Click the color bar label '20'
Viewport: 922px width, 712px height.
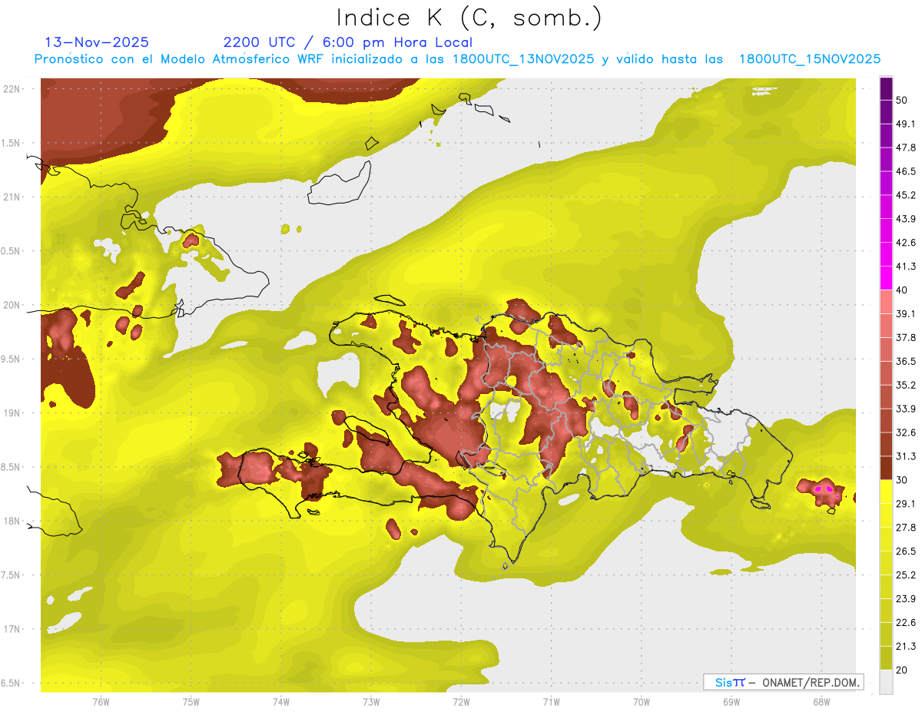pos(904,670)
